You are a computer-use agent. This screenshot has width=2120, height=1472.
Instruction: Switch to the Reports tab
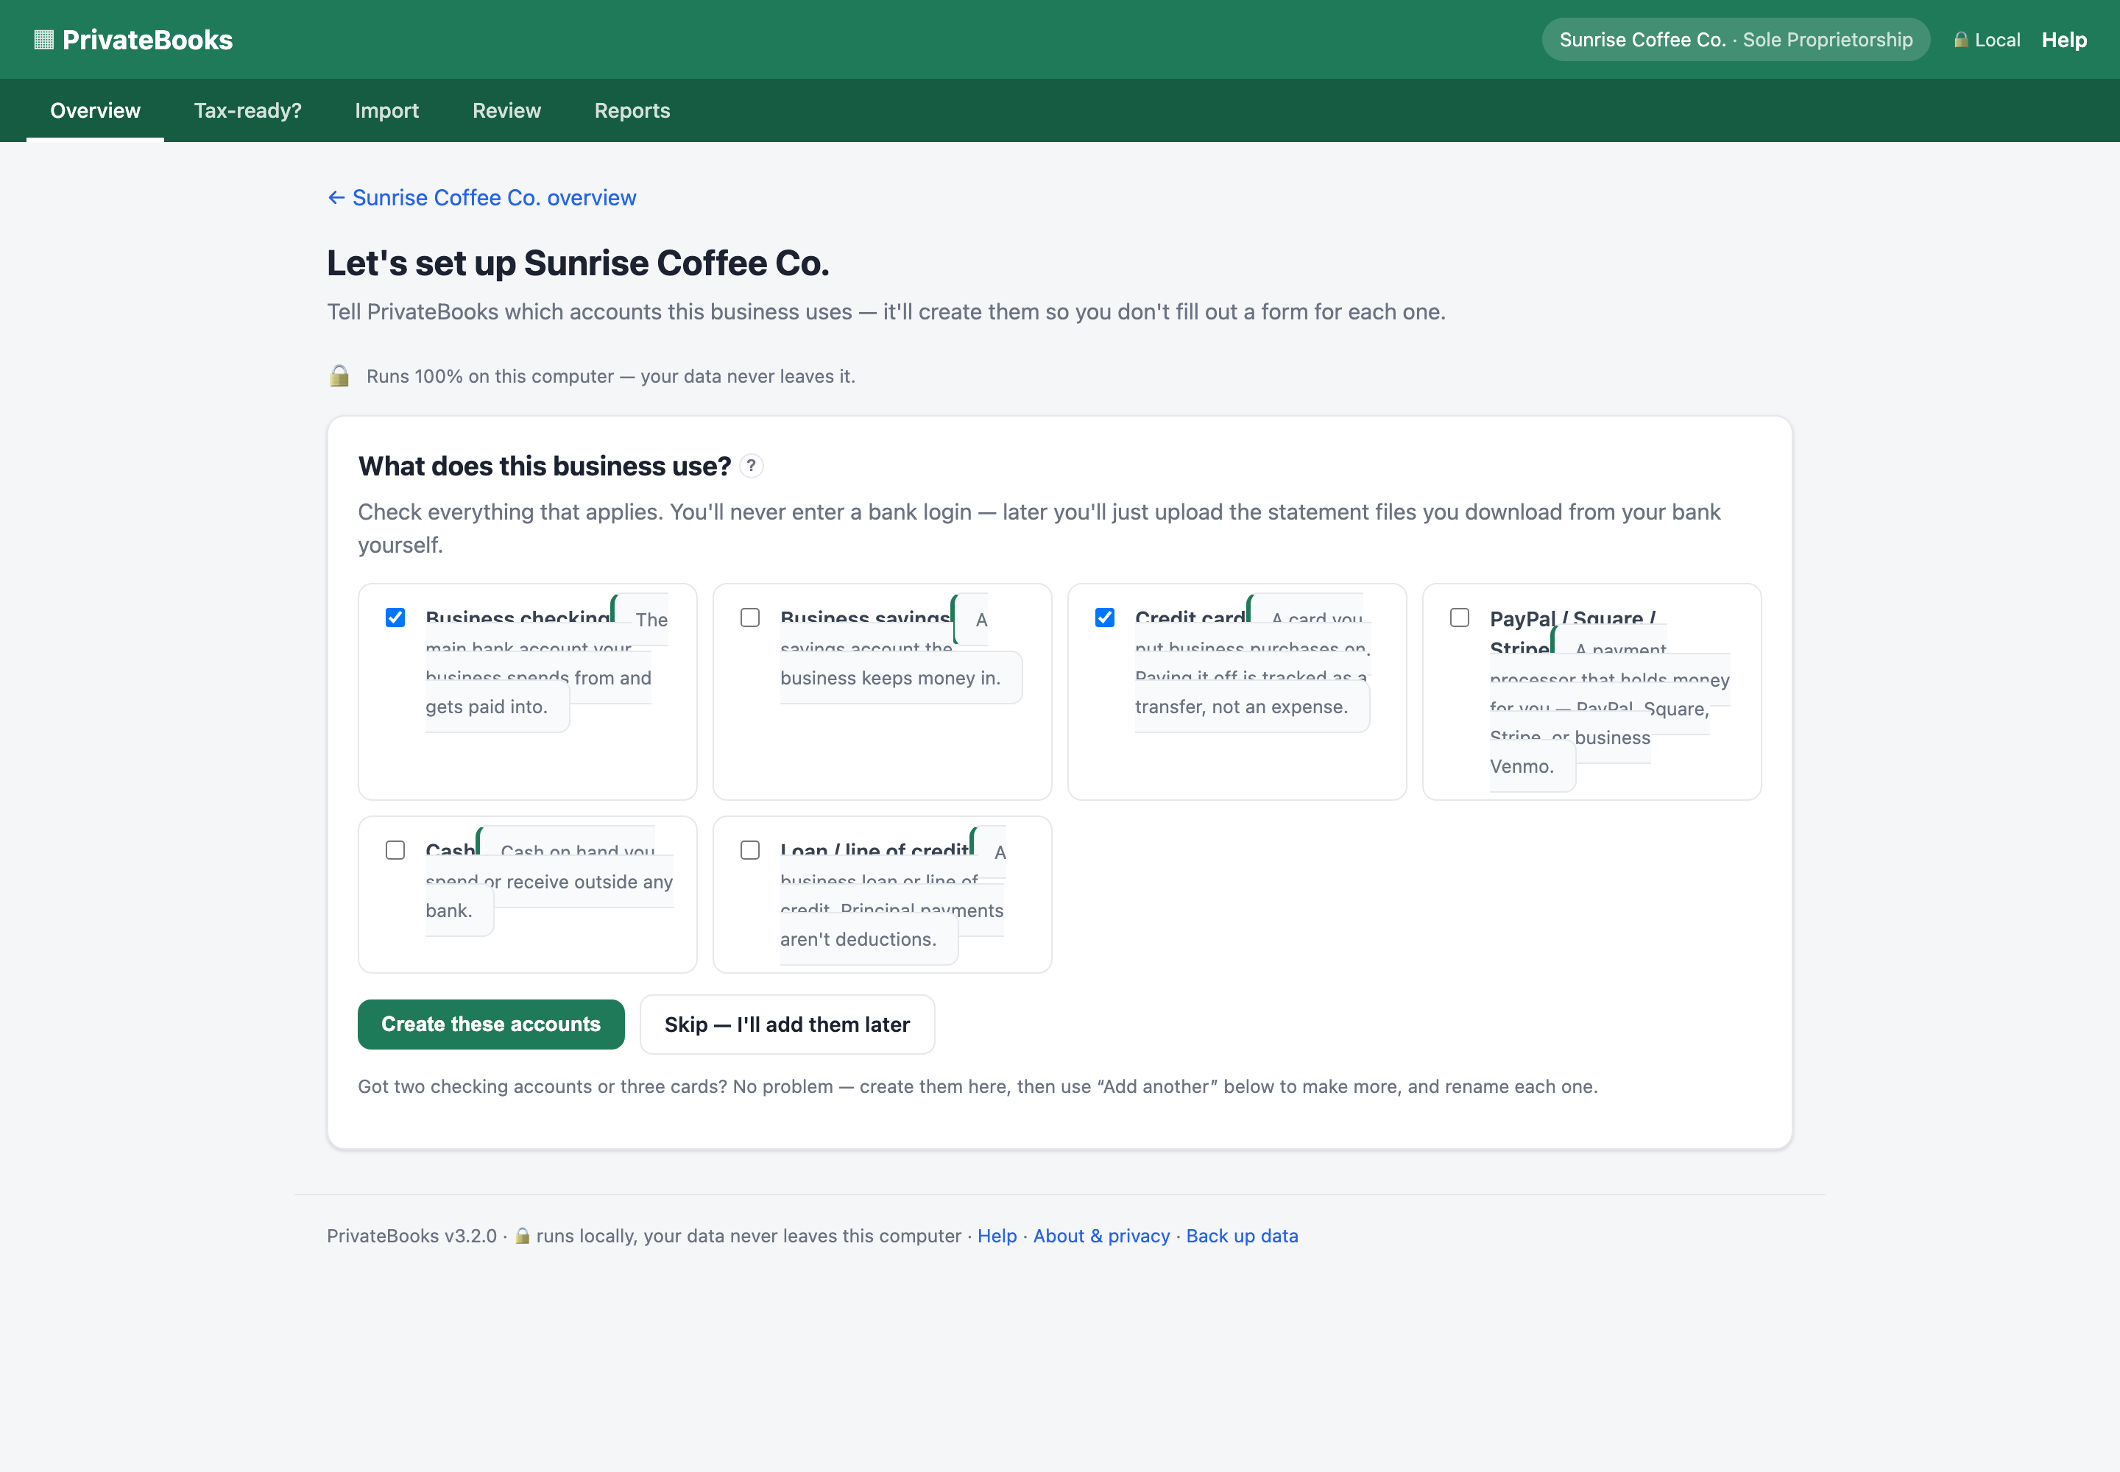tap(632, 110)
